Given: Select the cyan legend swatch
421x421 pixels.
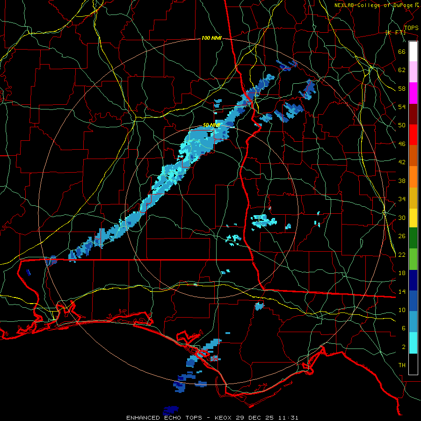Looking at the screenshot, I should pyautogui.click(x=413, y=343).
